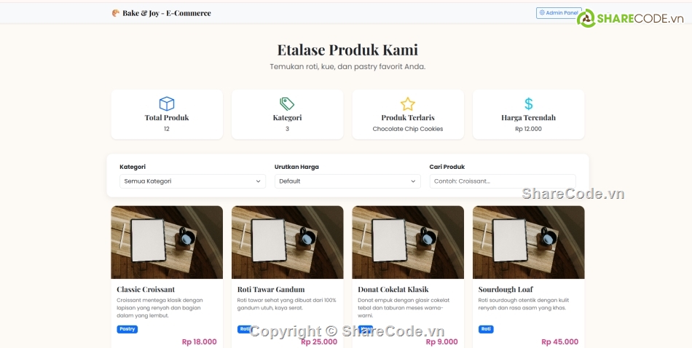Open the Donat Cokelat Klasik product image
Image resolution: width=692 pixels, height=348 pixels.
[408, 242]
